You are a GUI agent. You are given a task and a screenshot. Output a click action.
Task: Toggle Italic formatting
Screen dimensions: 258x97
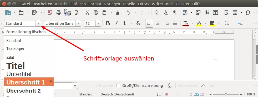(117, 23)
